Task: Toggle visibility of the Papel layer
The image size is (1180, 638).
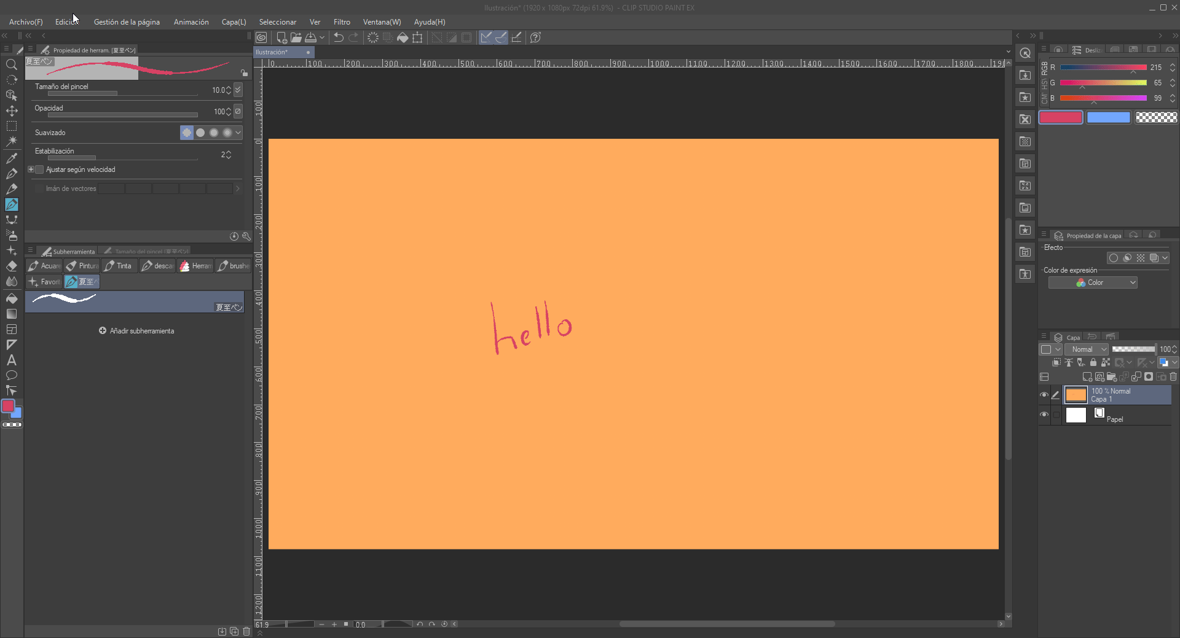Action: click(x=1045, y=414)
